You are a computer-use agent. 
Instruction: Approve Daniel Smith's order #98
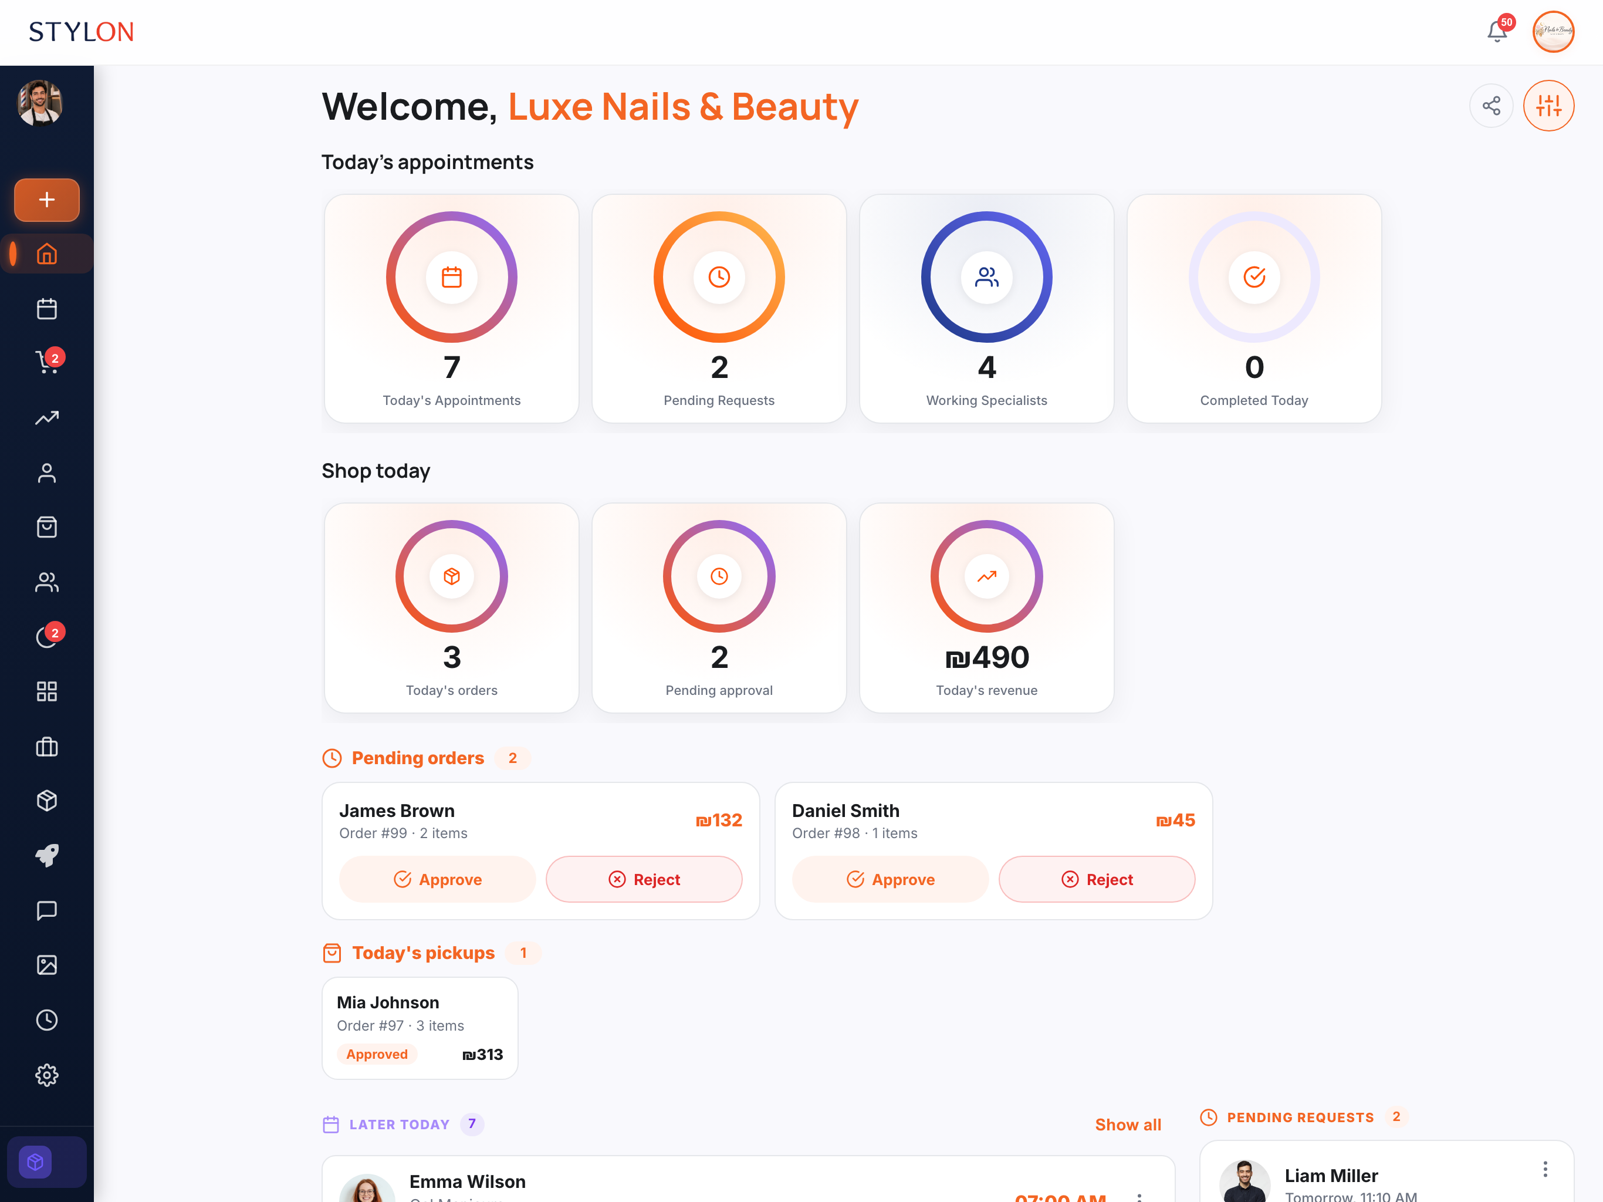891,879
